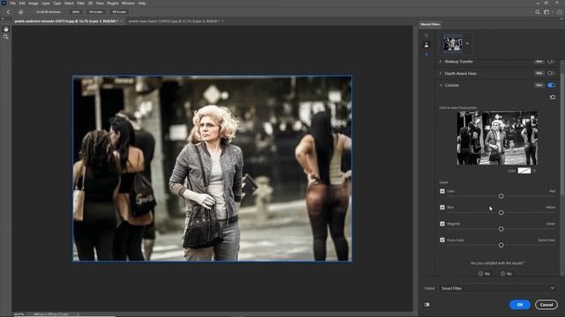Image resolution: width=565 pixels, height=317 pixels.
Task: Select the Hand tool in left toolbar
Action: click(6, 29)
